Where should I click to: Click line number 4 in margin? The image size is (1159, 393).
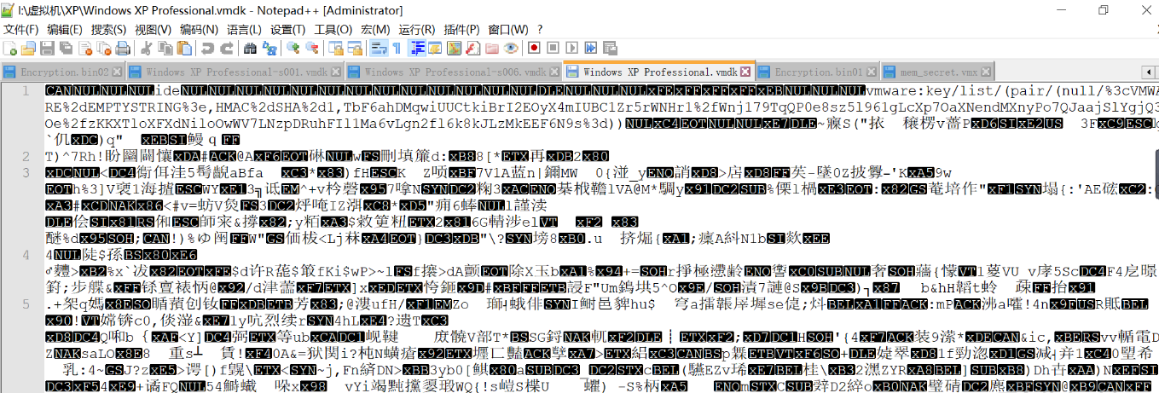pyautogui.click(x=27, y=253)
